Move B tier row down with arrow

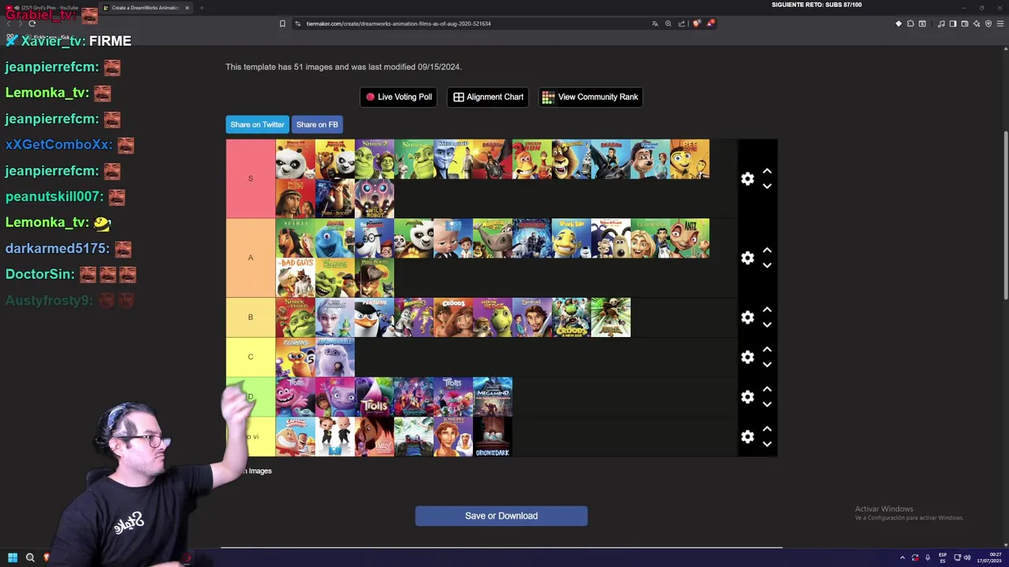[767, 325]
